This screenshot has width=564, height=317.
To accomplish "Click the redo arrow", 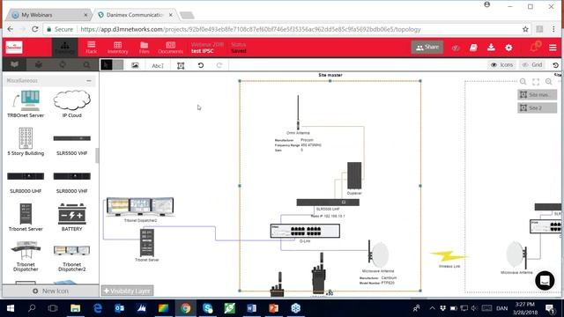I will (219, 65).
